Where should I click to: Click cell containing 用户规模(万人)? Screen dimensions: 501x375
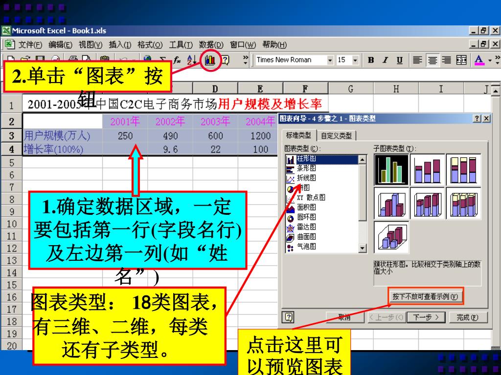(x=63, y=136)
